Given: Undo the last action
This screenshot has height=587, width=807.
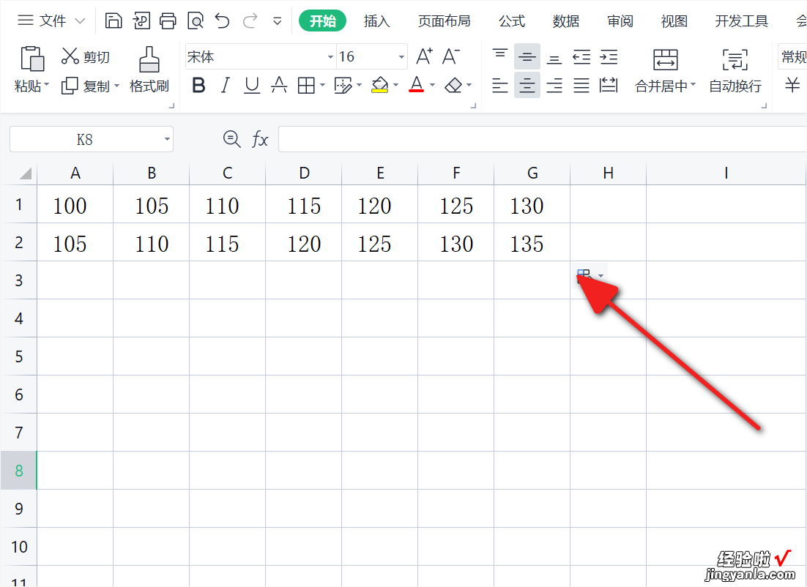Looking at the screenshot, I should point(223,21).
